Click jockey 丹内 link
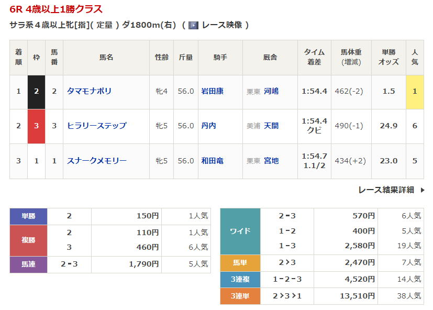The height and width of the screenshot is (310, 433). (208, 126)
